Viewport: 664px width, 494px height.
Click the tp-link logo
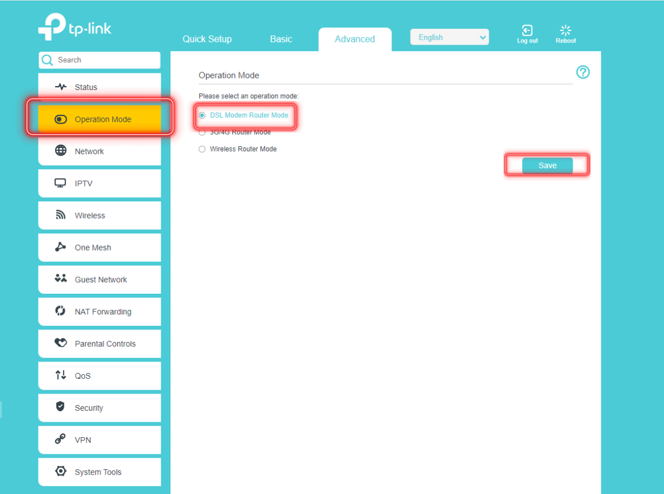coord(75,27)
